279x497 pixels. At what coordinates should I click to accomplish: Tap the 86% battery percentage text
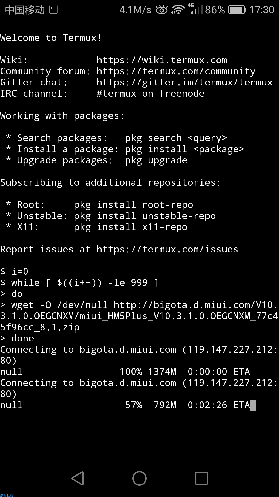[215, 10]
